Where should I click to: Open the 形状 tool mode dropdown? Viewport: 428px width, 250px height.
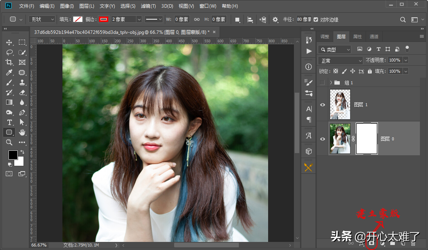[42, 19]
